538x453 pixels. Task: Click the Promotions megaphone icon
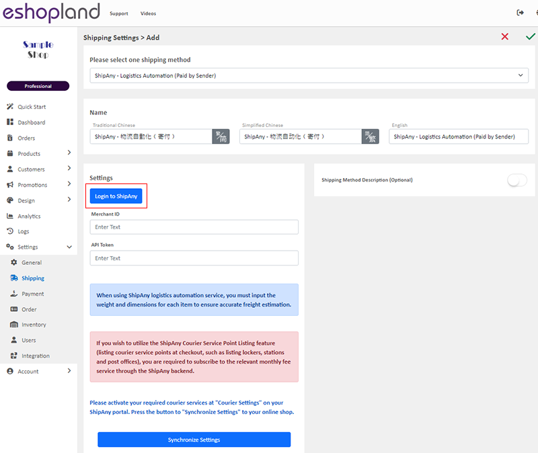click(x=10, y=184)
